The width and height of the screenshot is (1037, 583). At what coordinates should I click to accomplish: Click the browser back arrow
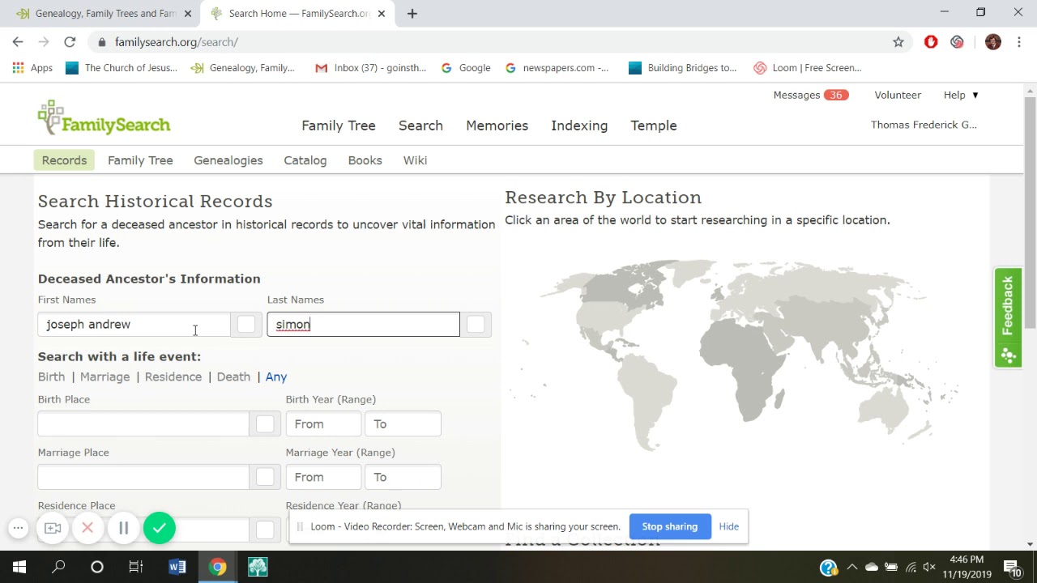coord(18,42)
